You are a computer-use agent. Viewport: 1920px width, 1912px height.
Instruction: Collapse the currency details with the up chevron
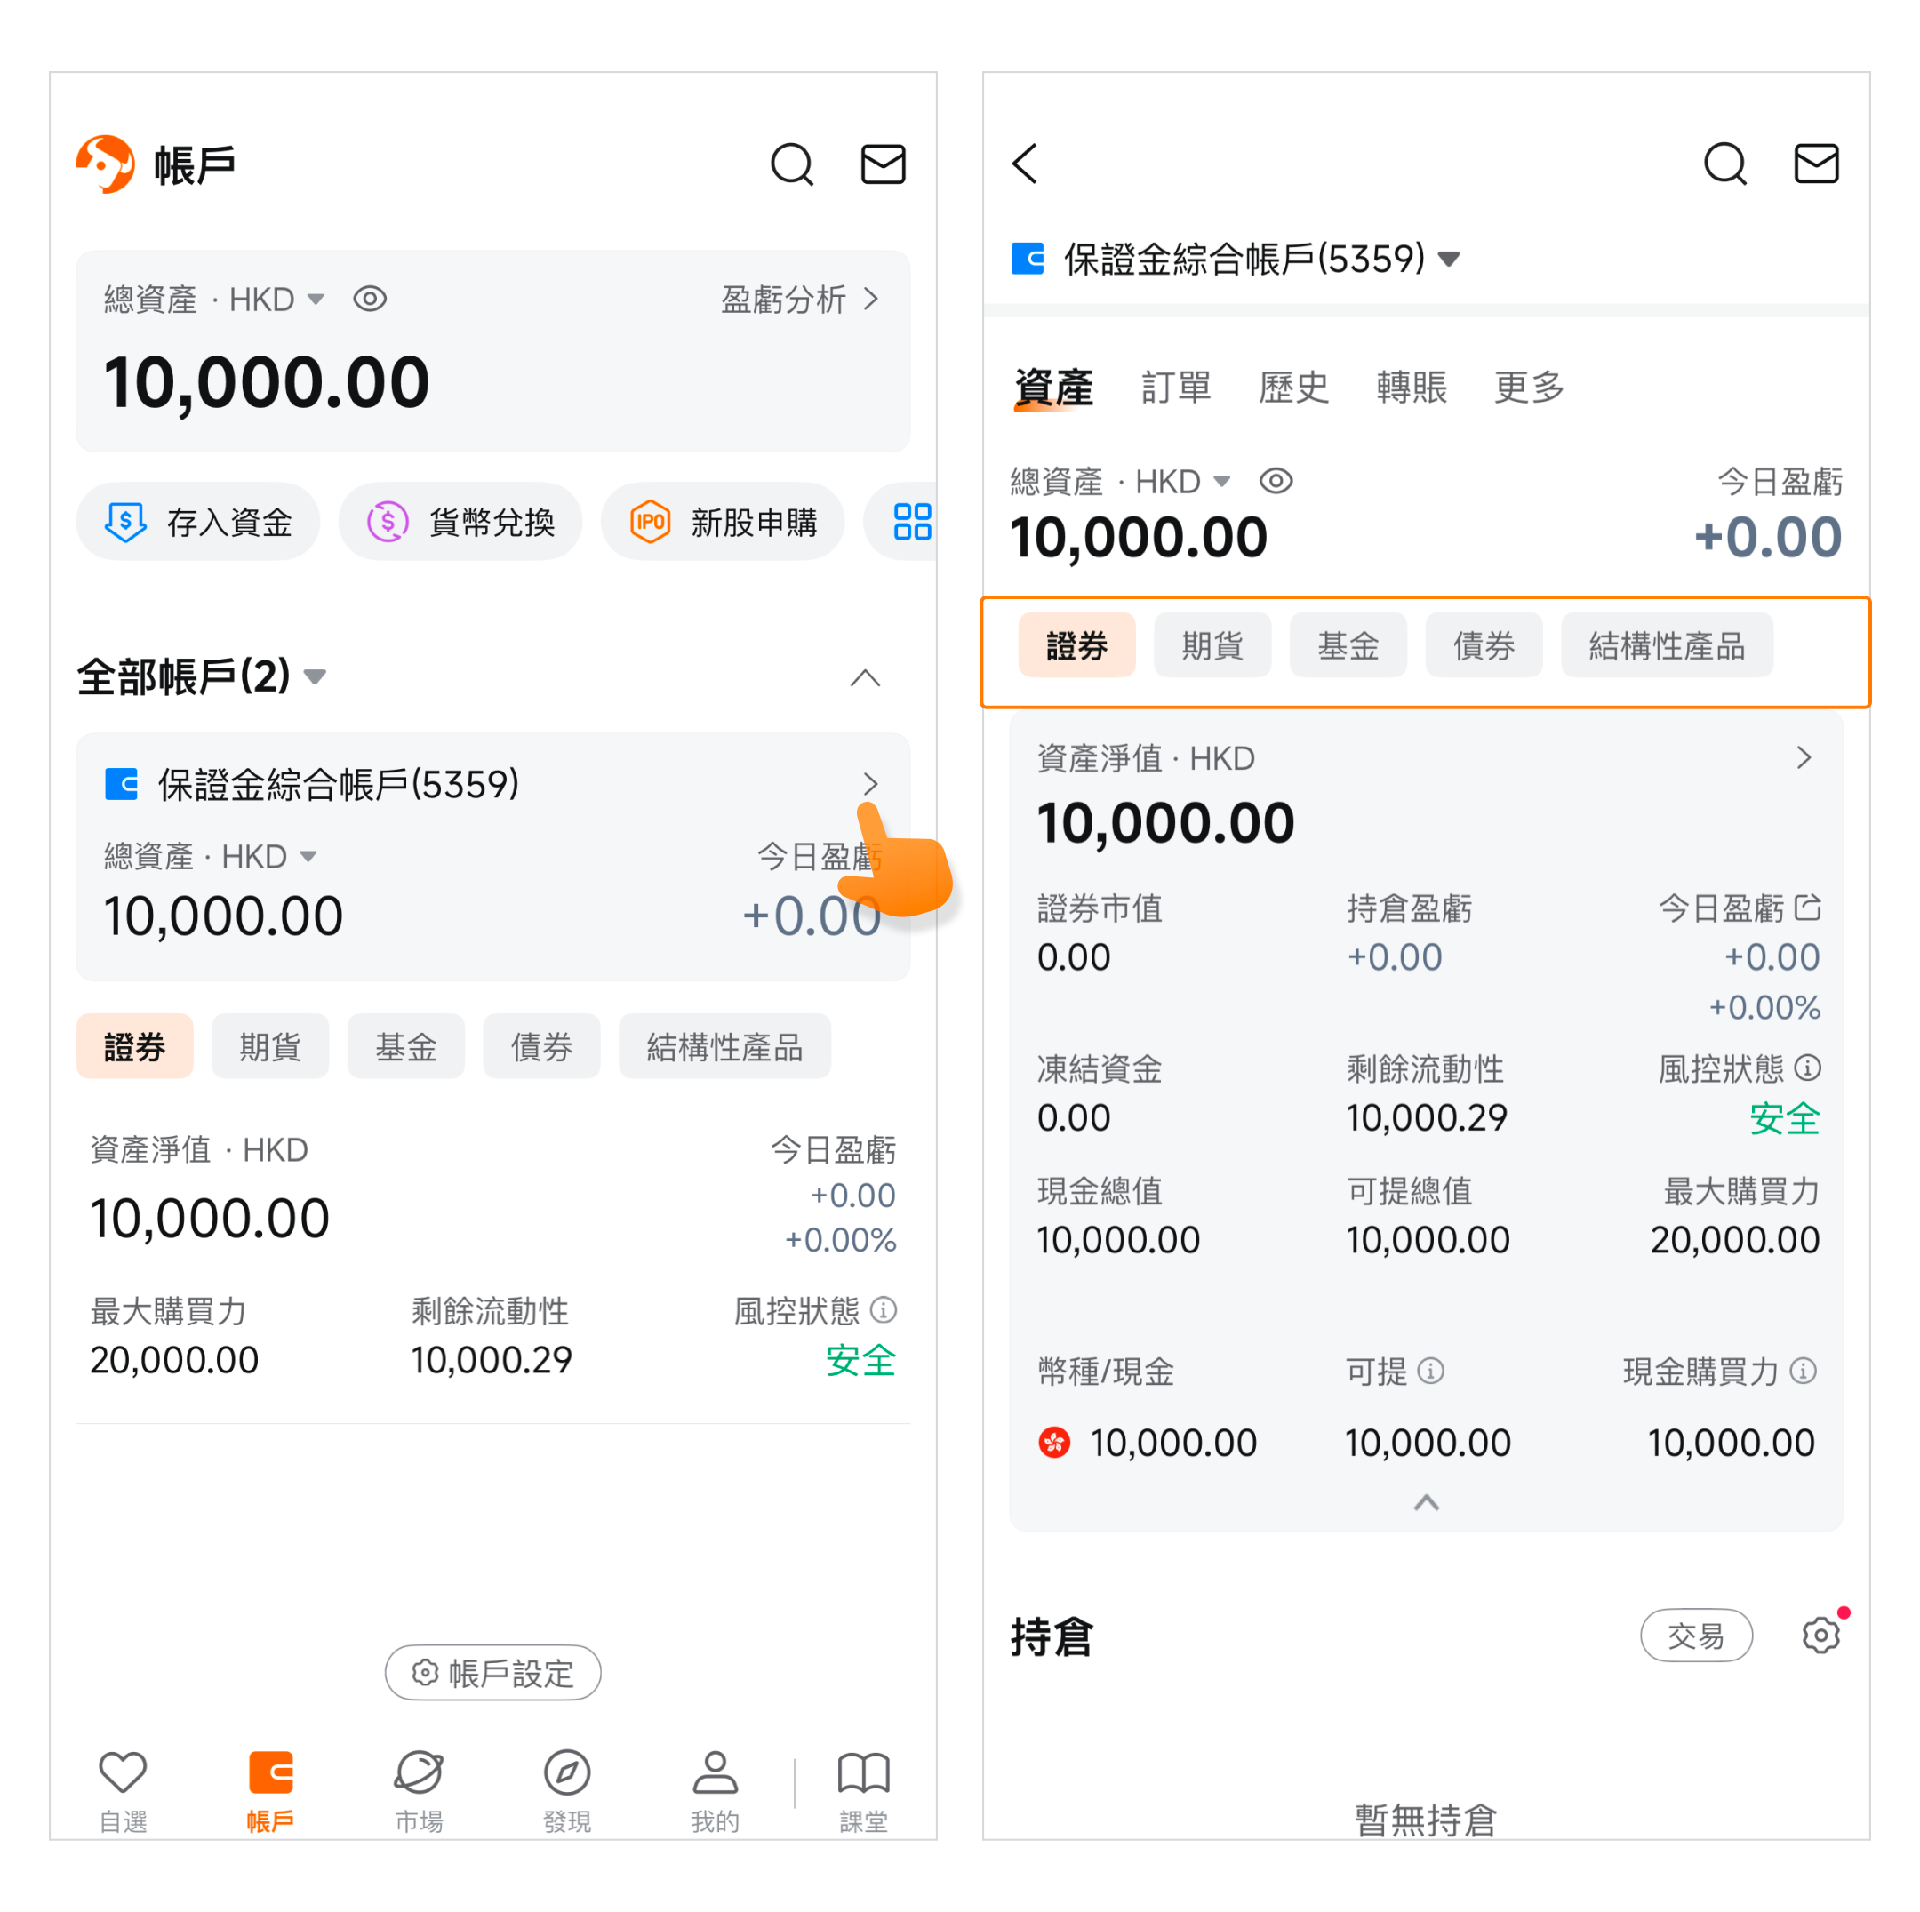(x=1426, y=1501)
